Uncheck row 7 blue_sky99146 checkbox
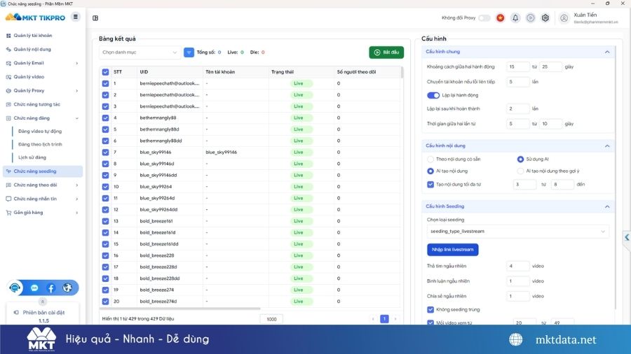Image resolution: width=631 pixels, height=354 pixels. point(105,152)
